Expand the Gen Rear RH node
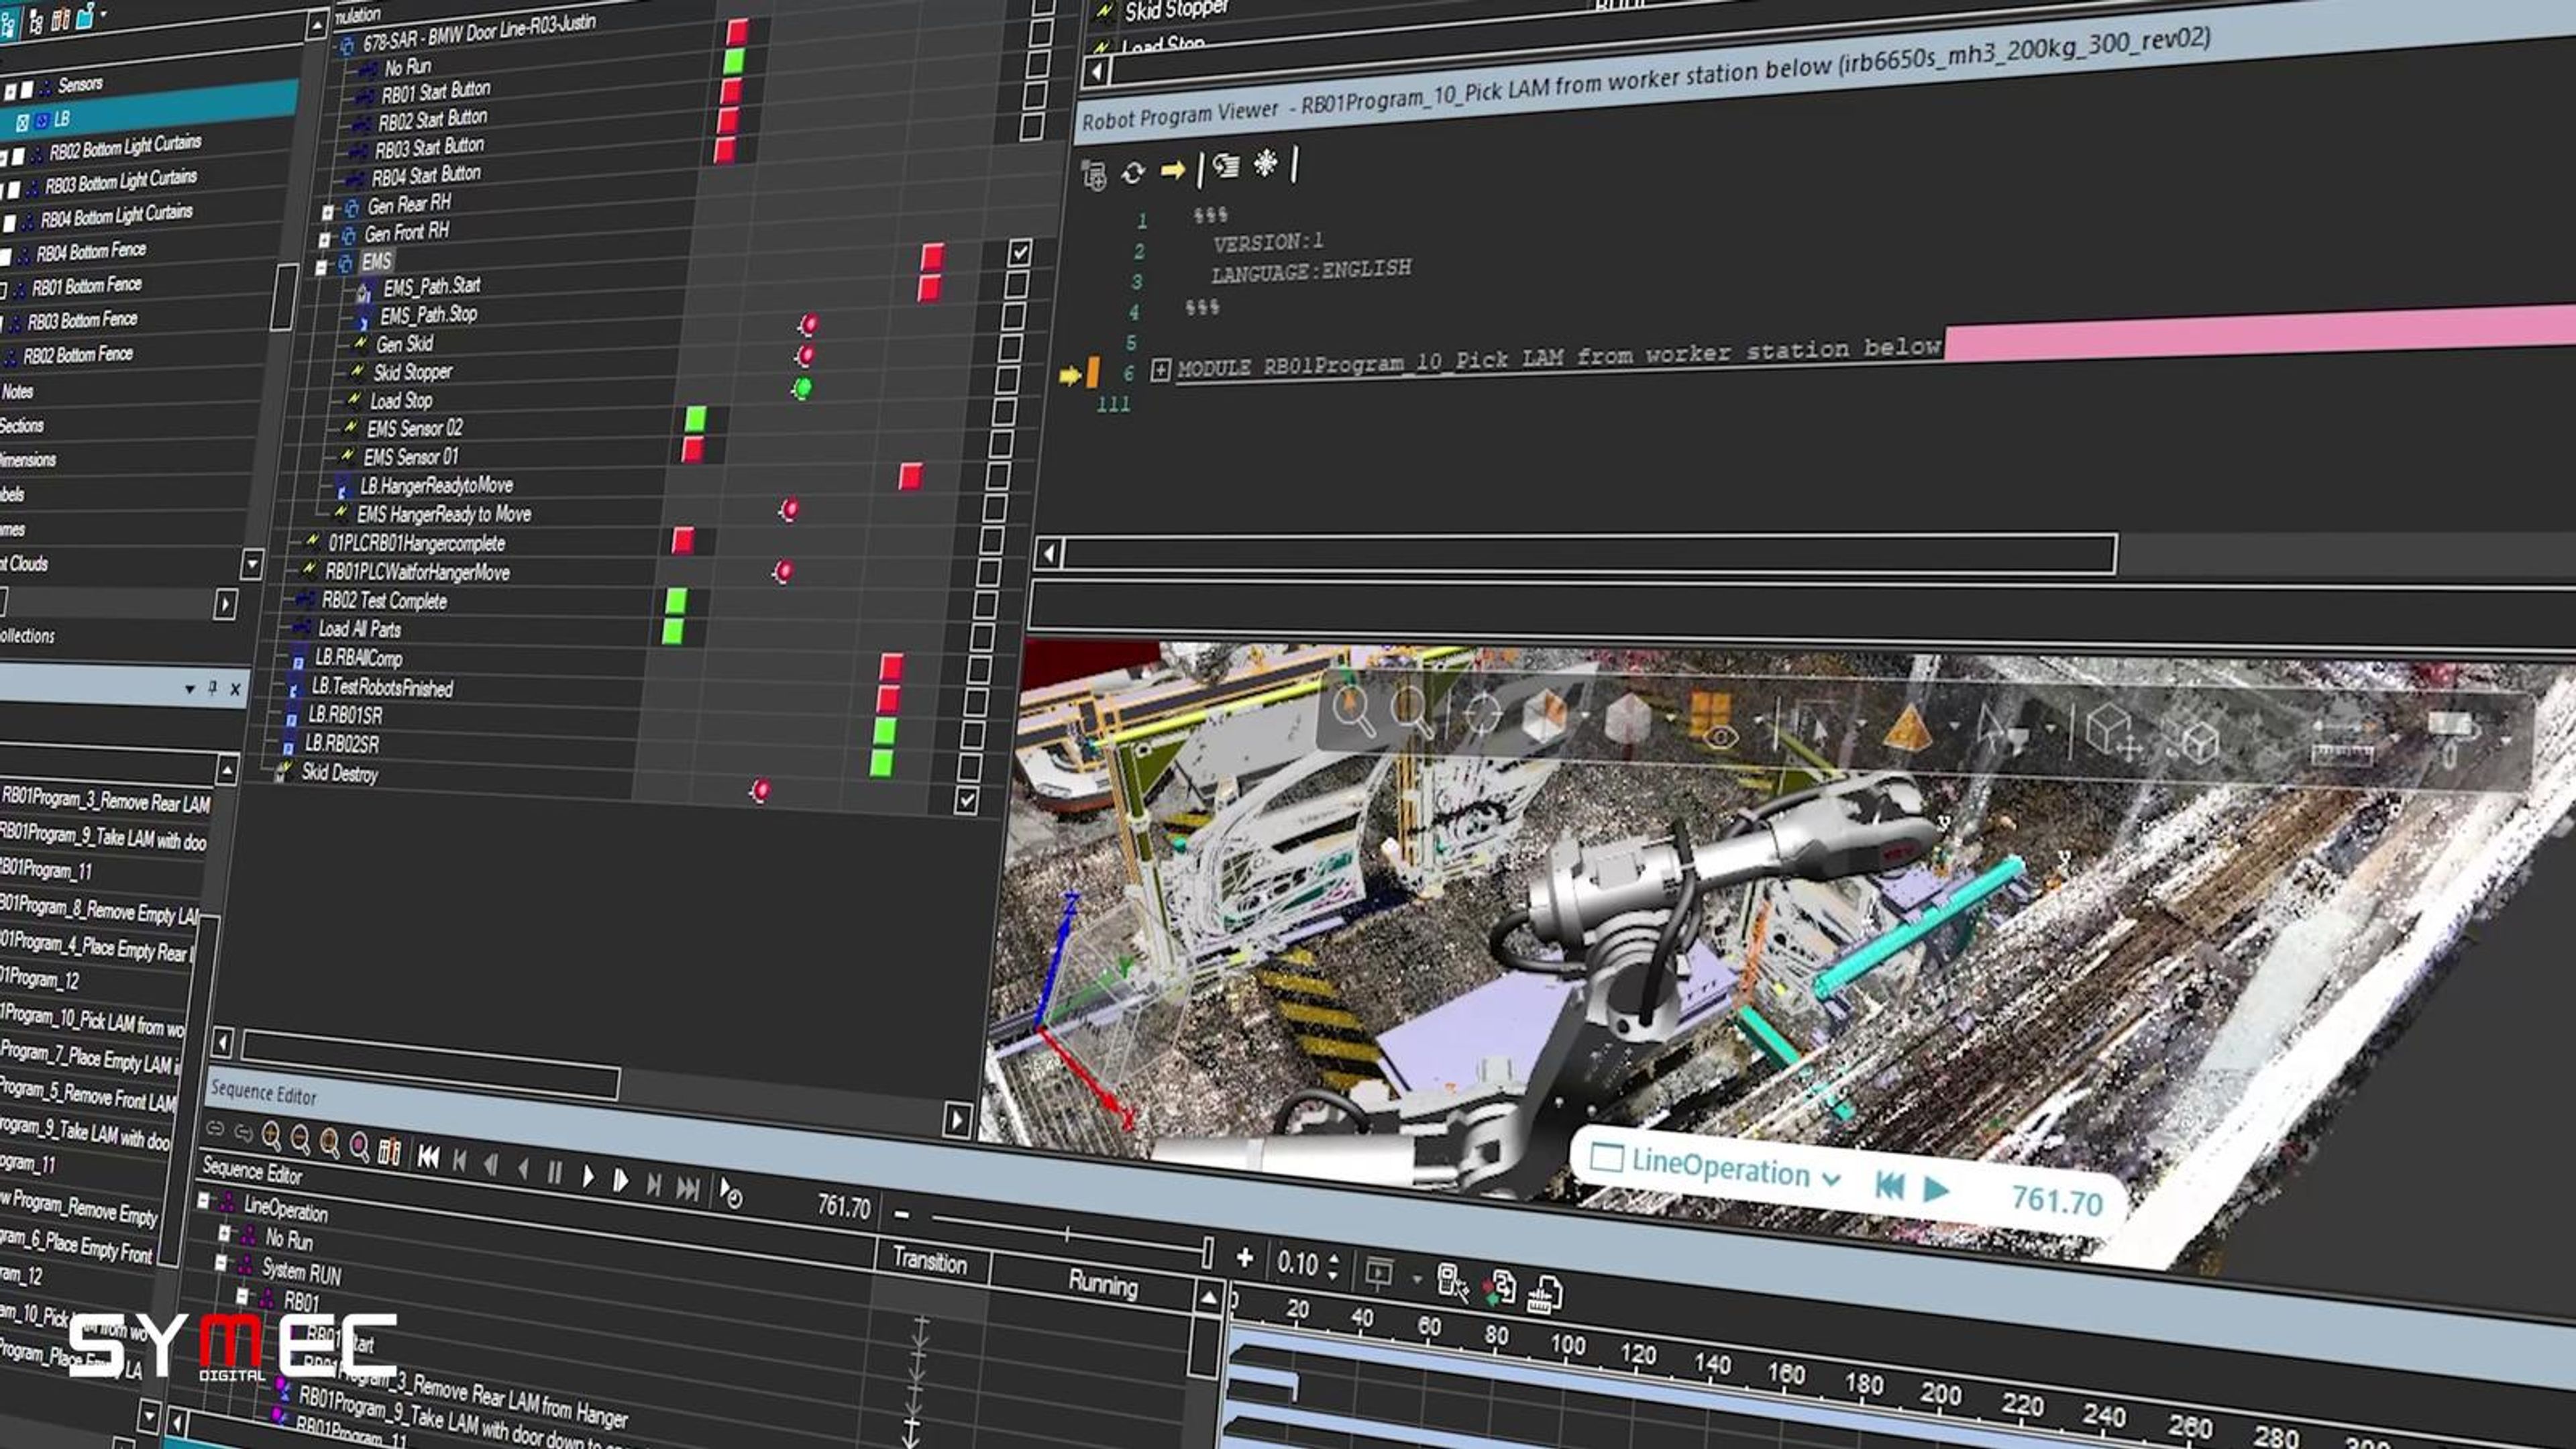This screenshot has width=2576, height=1449. coord(327,212)
